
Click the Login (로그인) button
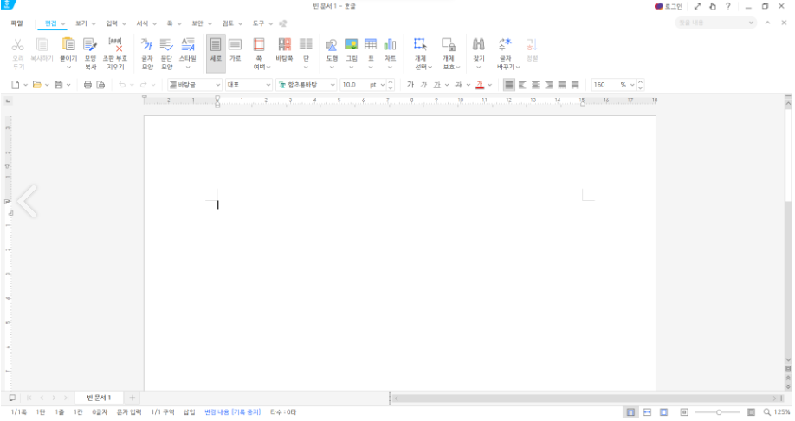[x=669, y=7]
